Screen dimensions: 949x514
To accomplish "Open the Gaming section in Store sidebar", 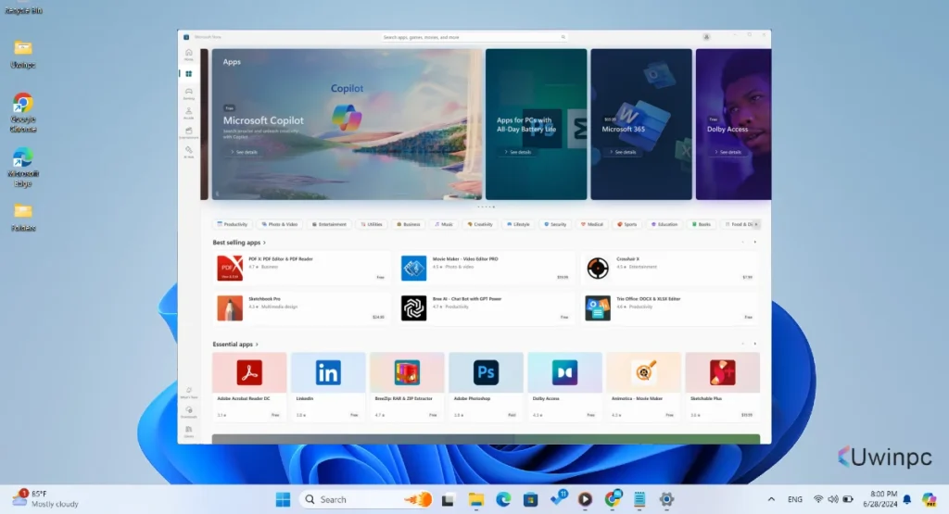I will click(x=189, y=94).
